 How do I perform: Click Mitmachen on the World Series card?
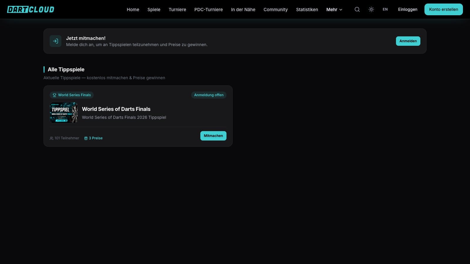[x=213, y=136]
